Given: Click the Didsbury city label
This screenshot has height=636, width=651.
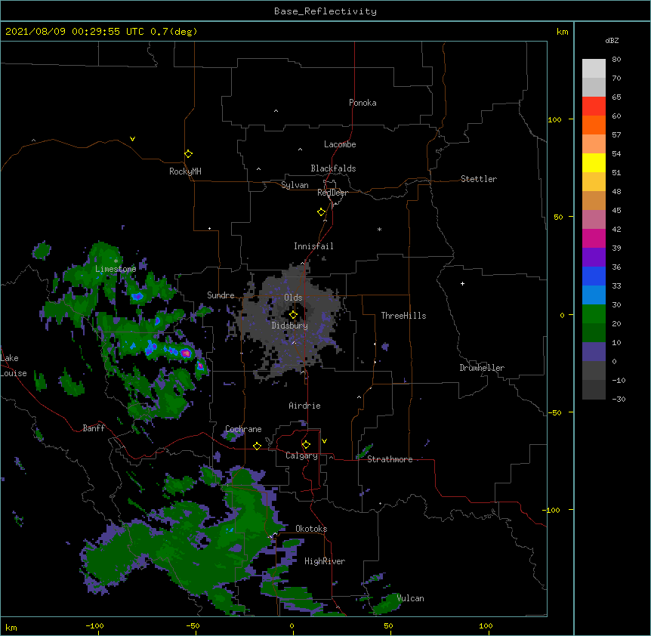Looking at the screenshot, I should point(290,326).
